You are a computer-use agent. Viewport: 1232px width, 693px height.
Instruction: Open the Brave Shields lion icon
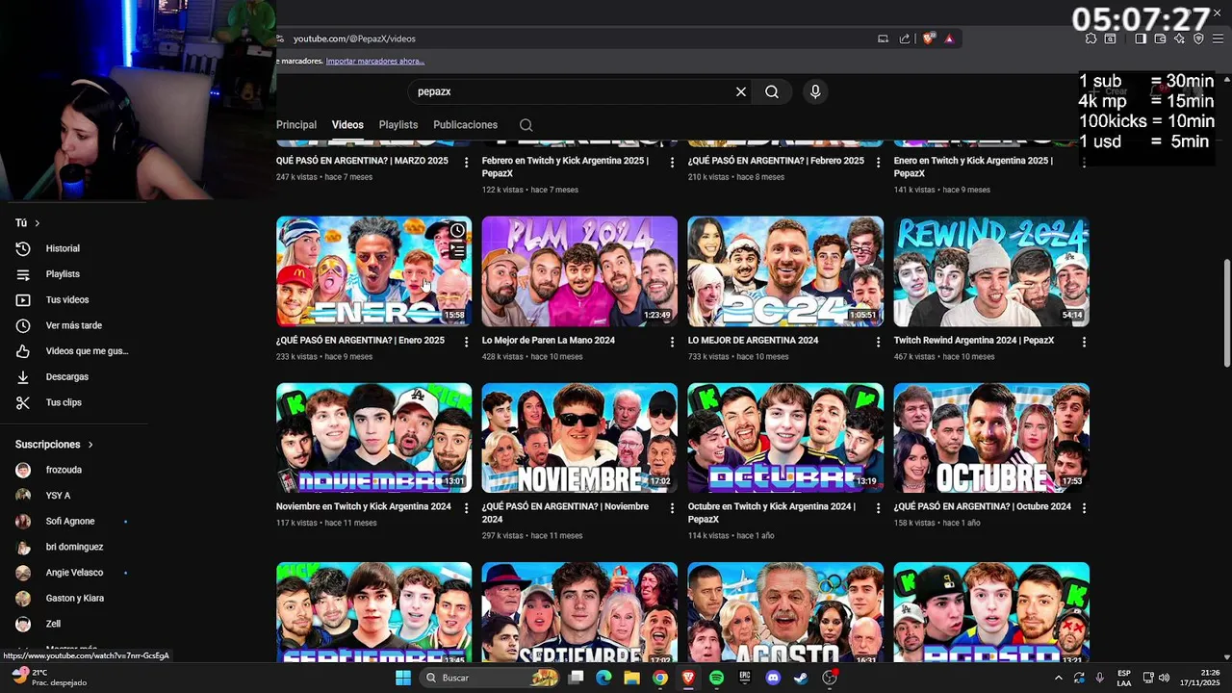pyautogui.click(x=928, y=38)
